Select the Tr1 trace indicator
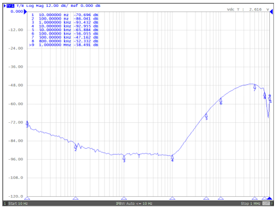The width and height of the screenshot is (278, 210). (x=10, y=6)
